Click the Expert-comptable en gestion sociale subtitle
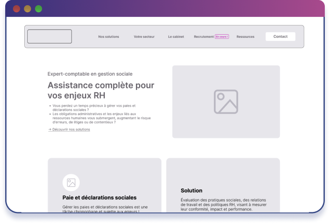 coord(90,74)
